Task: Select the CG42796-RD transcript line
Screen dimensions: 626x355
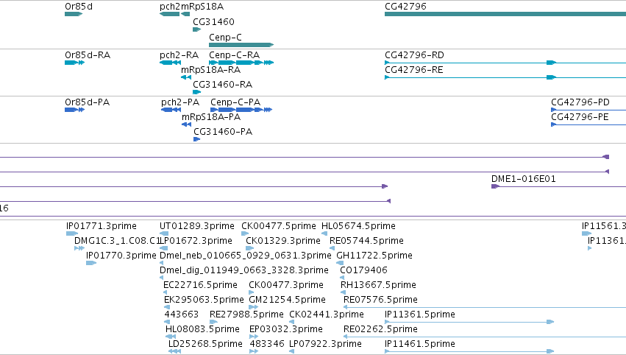Action: click(x=505, y=63)
